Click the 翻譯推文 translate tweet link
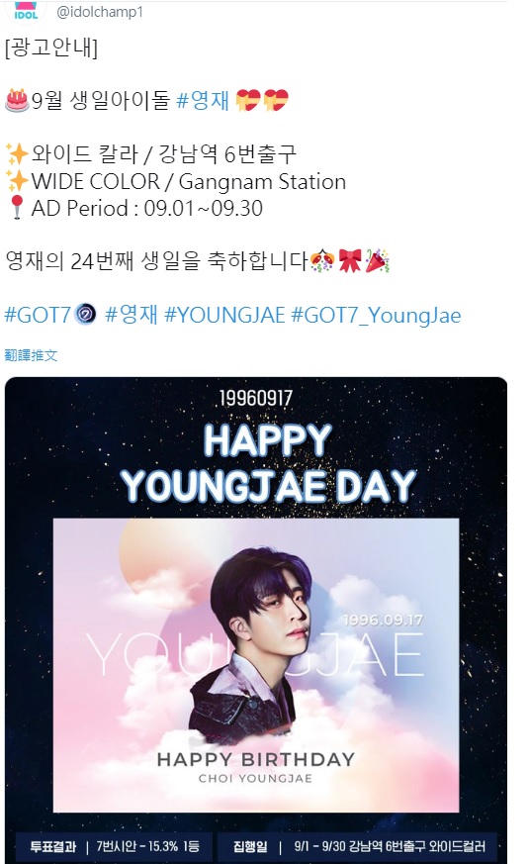529x864 pixels. point(31,355)
